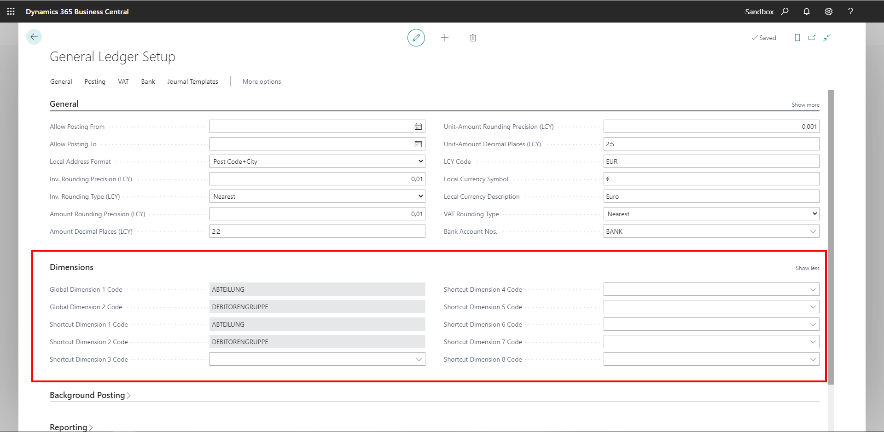This screenshot has height=432, width=884.
Task: Click Shortcut Dimension 1 Code field
Action: (x=317, y=324)
